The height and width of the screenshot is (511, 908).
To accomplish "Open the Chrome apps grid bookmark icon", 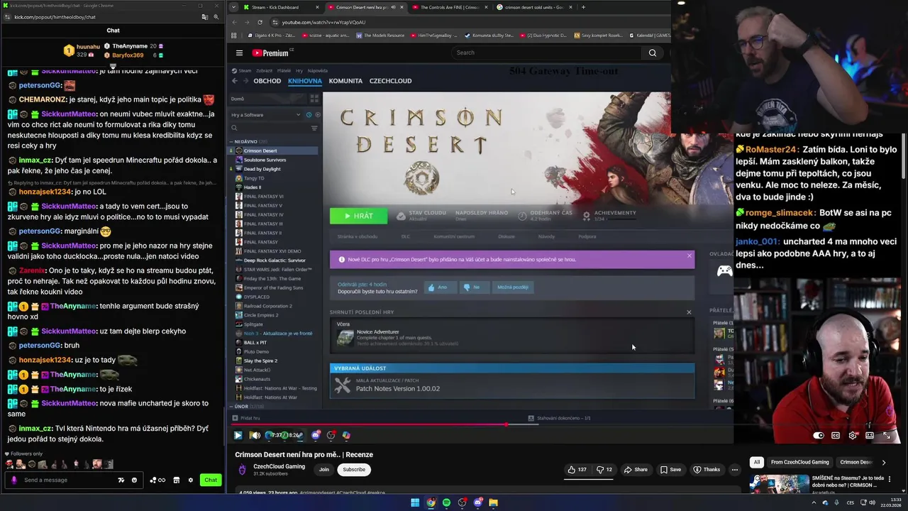I will tap(233, 35).
